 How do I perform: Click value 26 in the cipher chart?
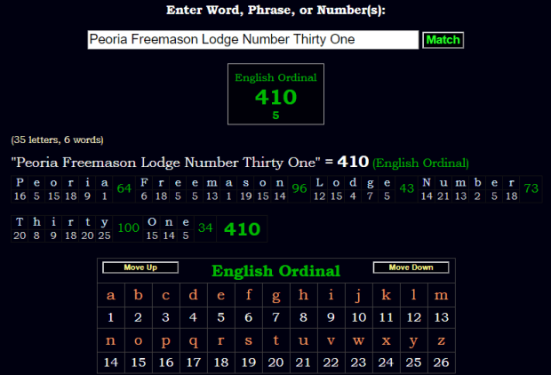442,363
